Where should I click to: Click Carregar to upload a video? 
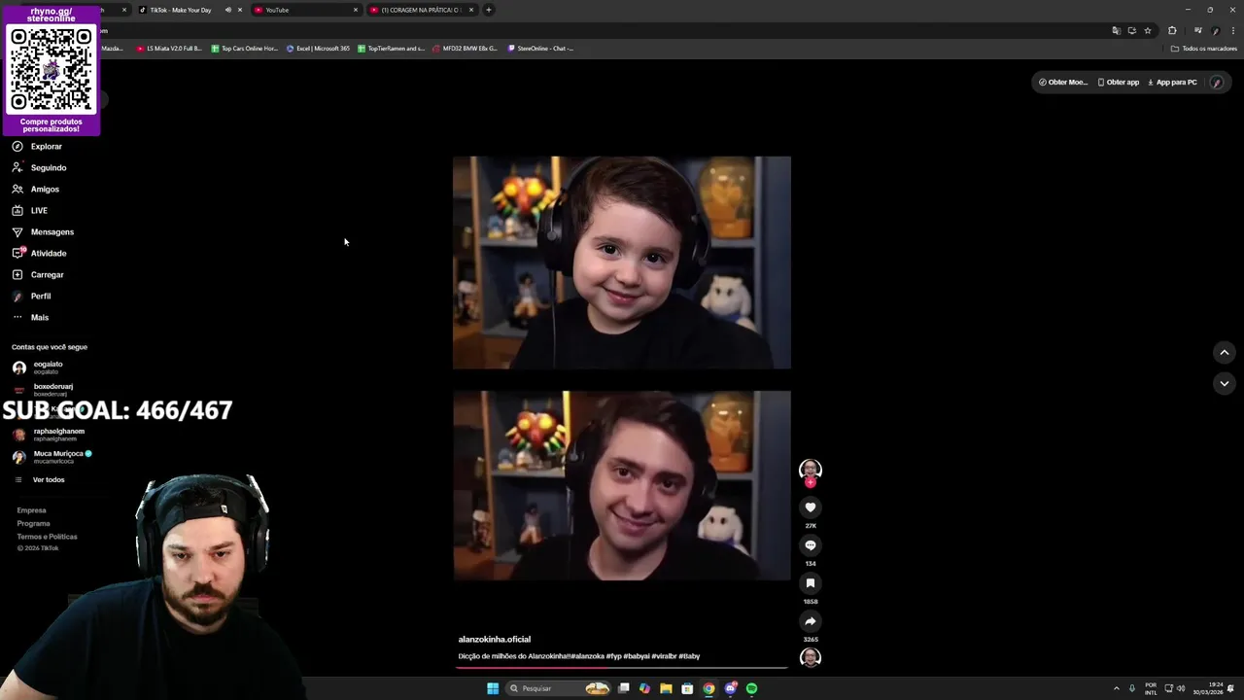tap(38, 275)
